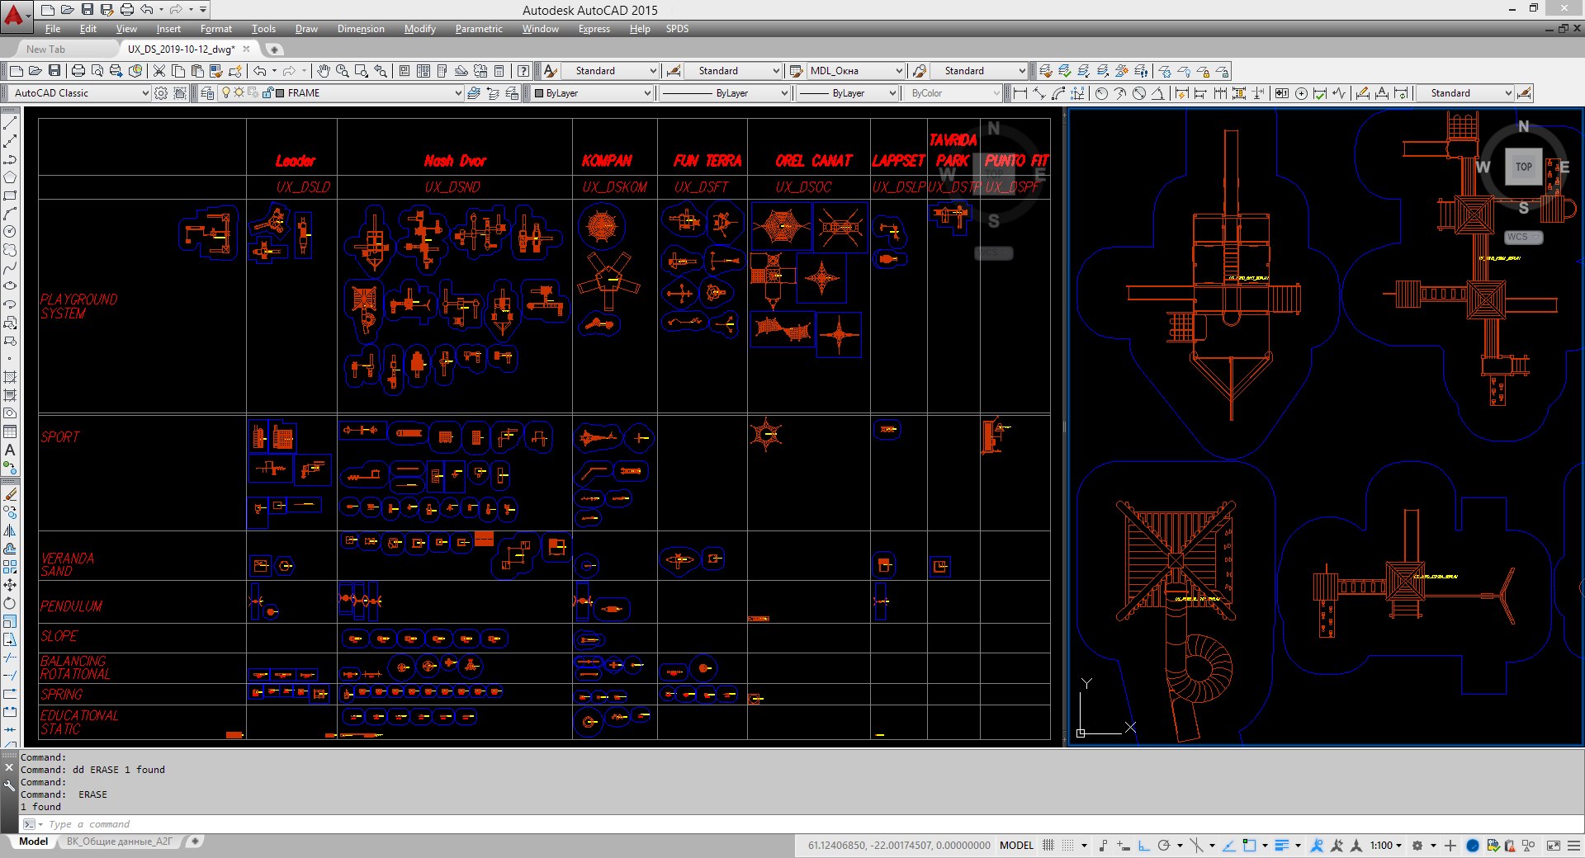Open the AutoCAD Classic workspace dropdown
The height and width of the screenshot is (858, 1585).
tap(145, 93)
